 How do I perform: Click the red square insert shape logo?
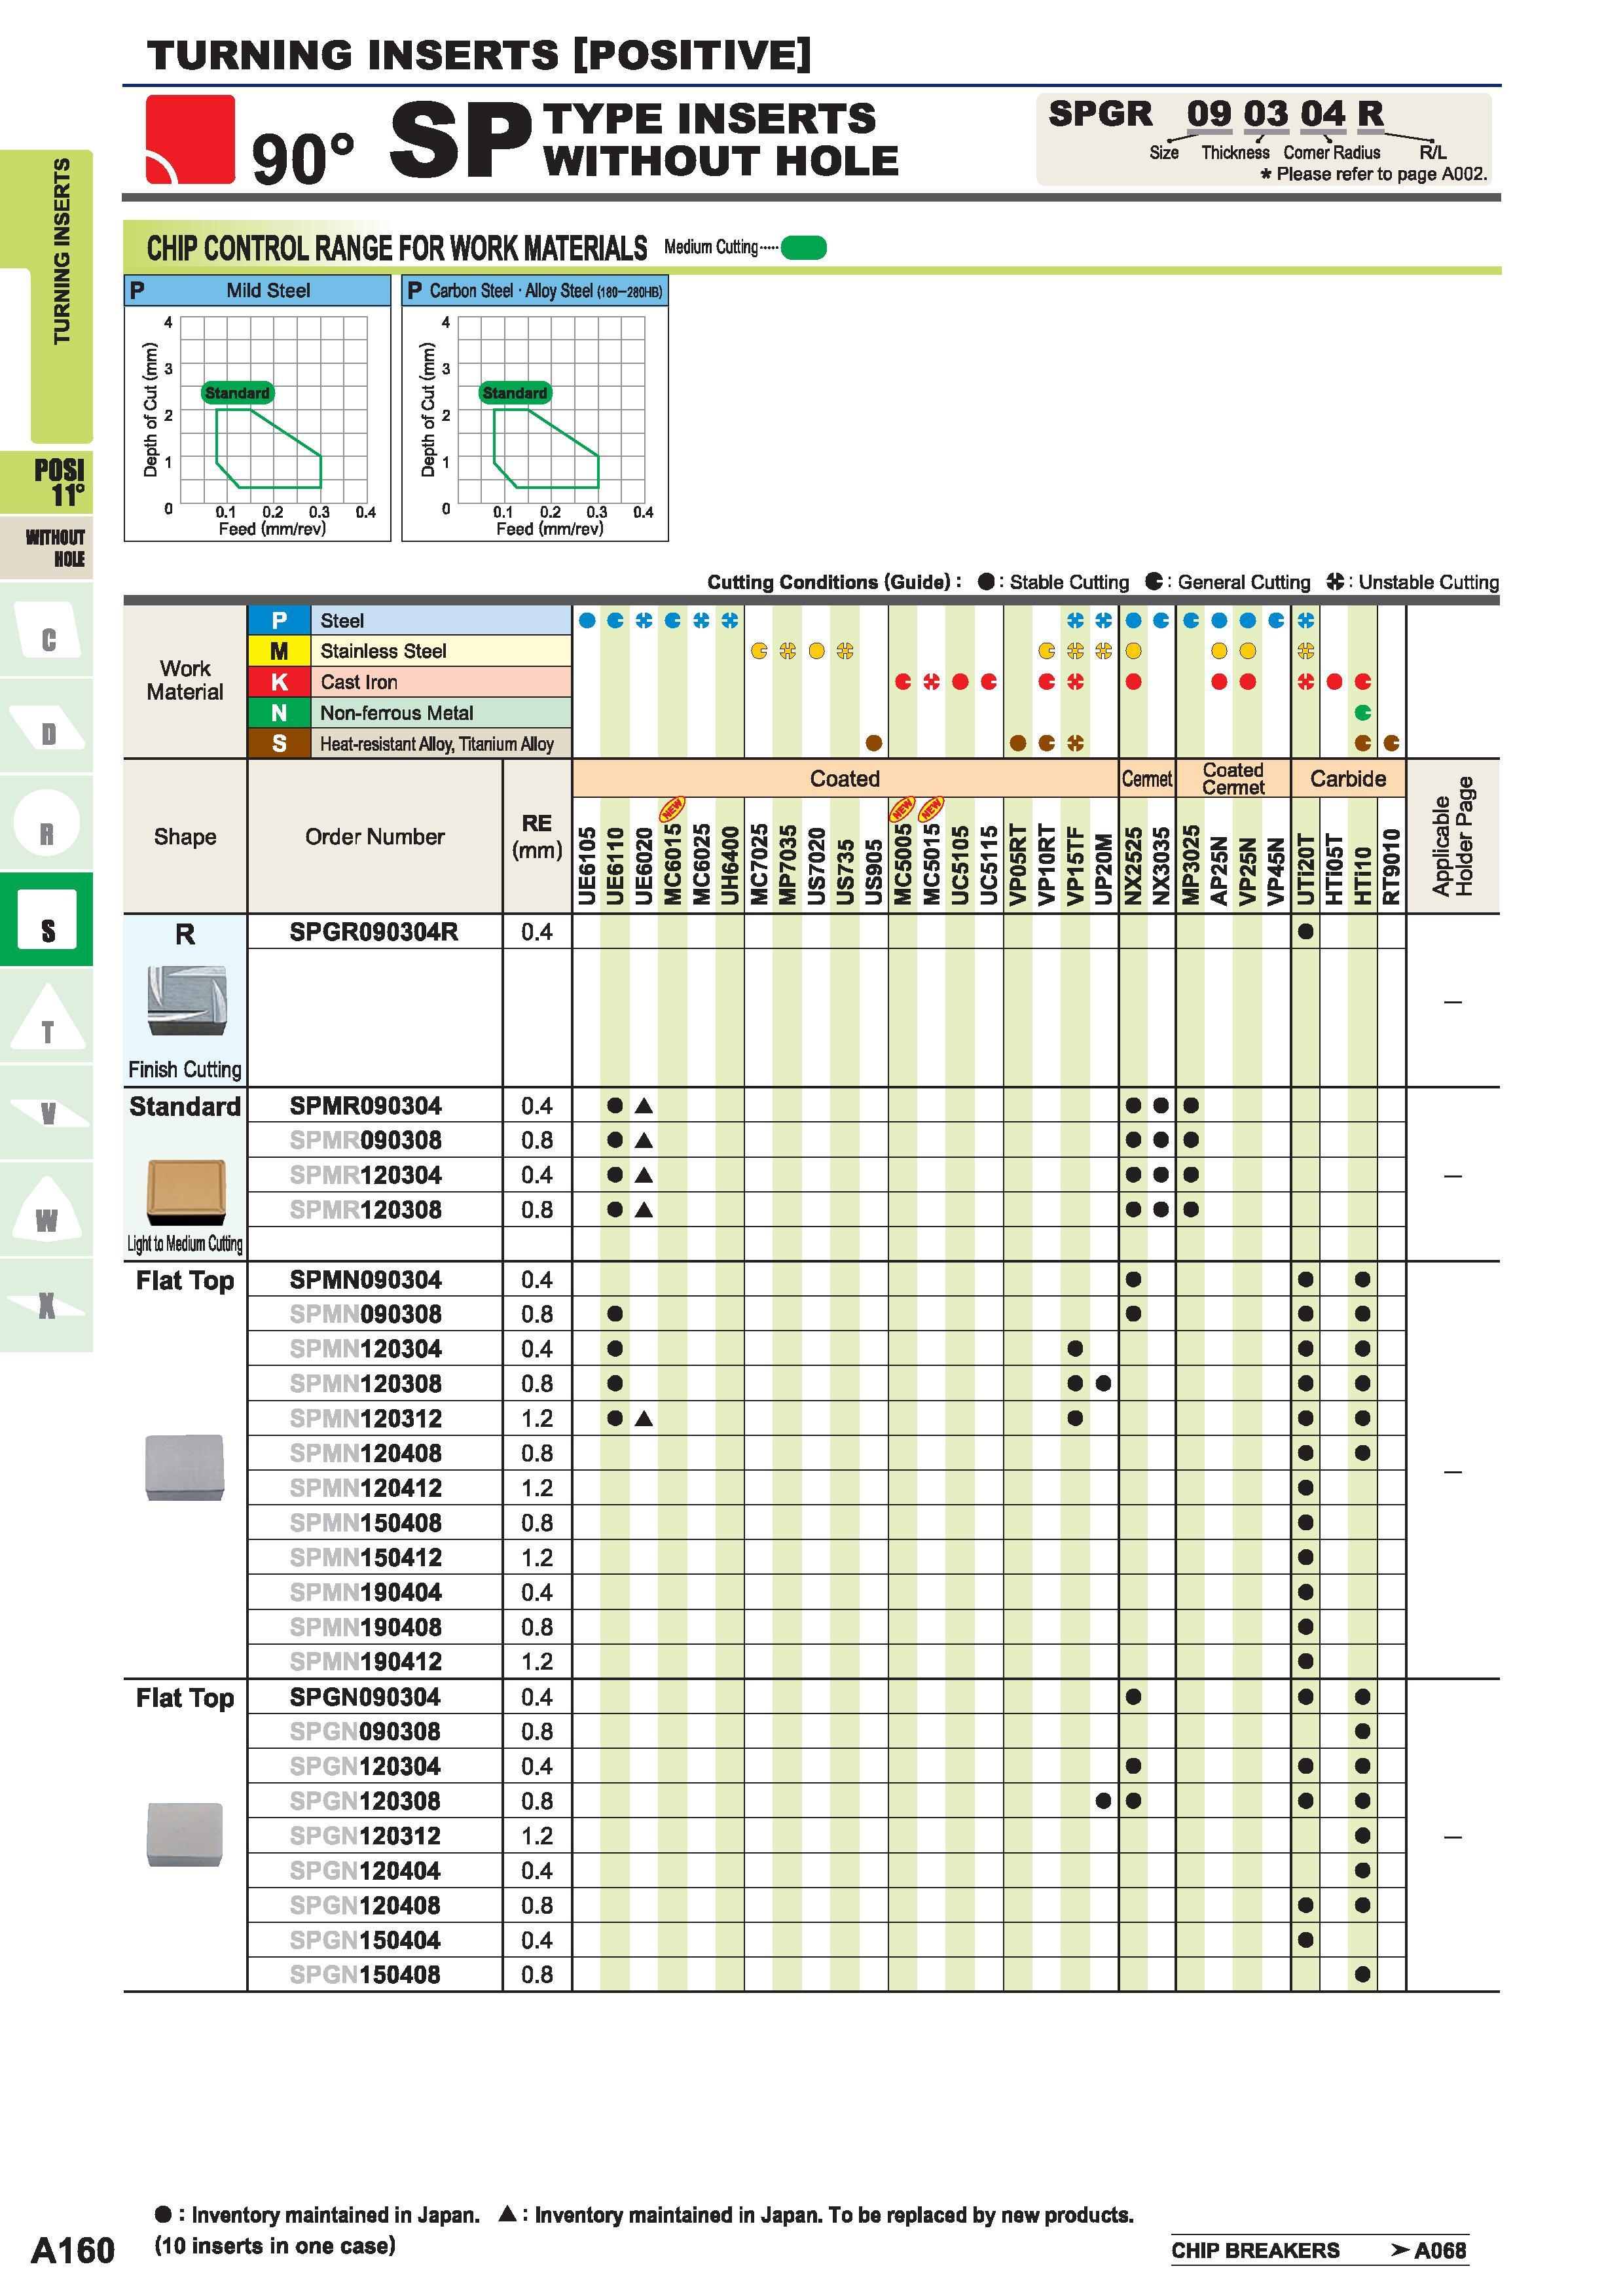[190, 139]
